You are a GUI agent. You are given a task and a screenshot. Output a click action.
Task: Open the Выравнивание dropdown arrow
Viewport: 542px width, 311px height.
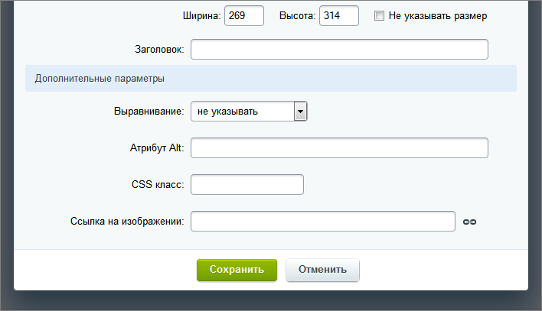click(300, 111)
